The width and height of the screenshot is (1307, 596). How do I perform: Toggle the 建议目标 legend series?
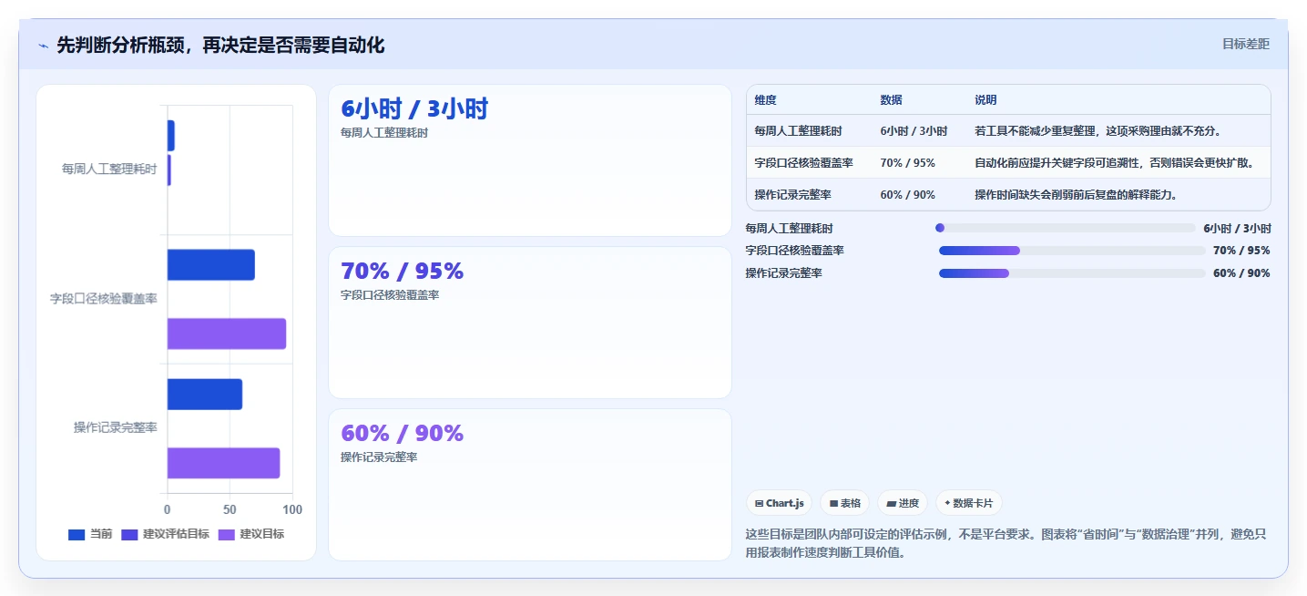[250, 534]
